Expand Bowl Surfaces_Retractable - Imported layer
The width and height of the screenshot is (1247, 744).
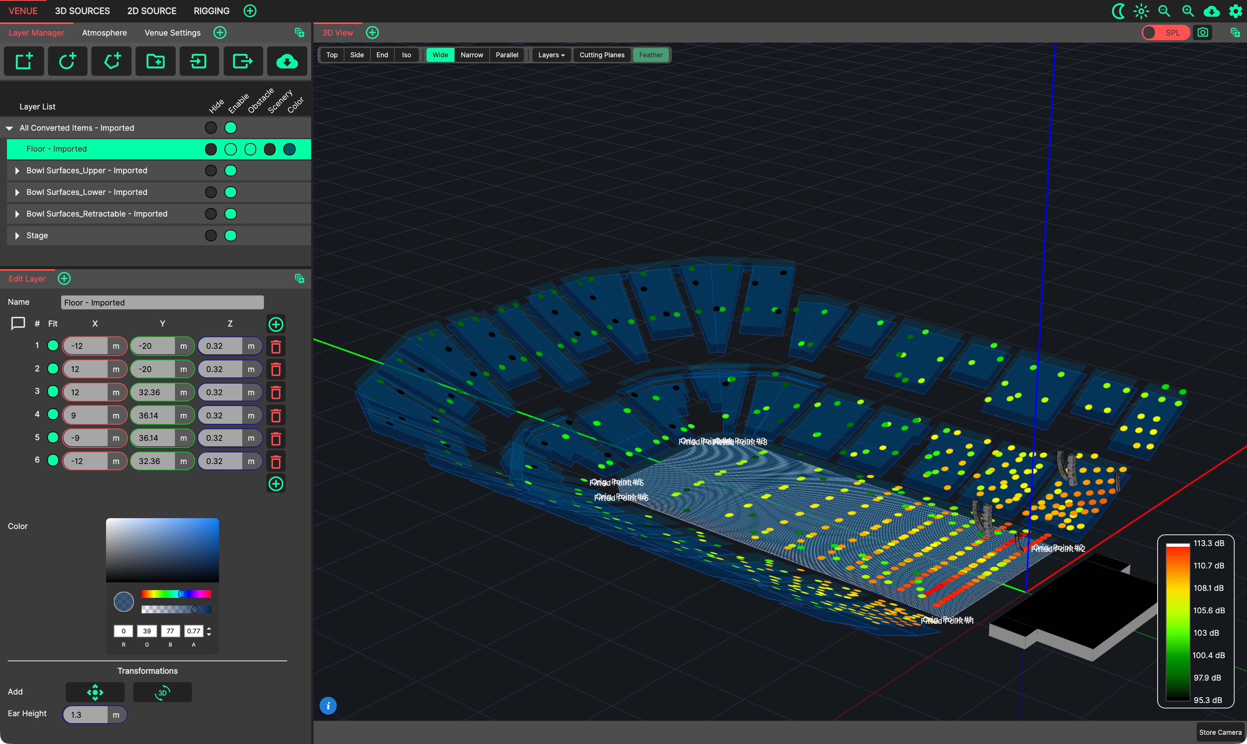pyautogui.click(x=17, y=214)
